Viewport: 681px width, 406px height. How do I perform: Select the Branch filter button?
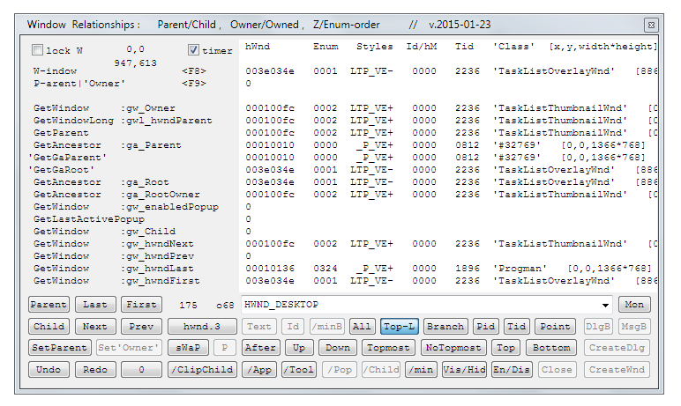(x=445, y=326)
